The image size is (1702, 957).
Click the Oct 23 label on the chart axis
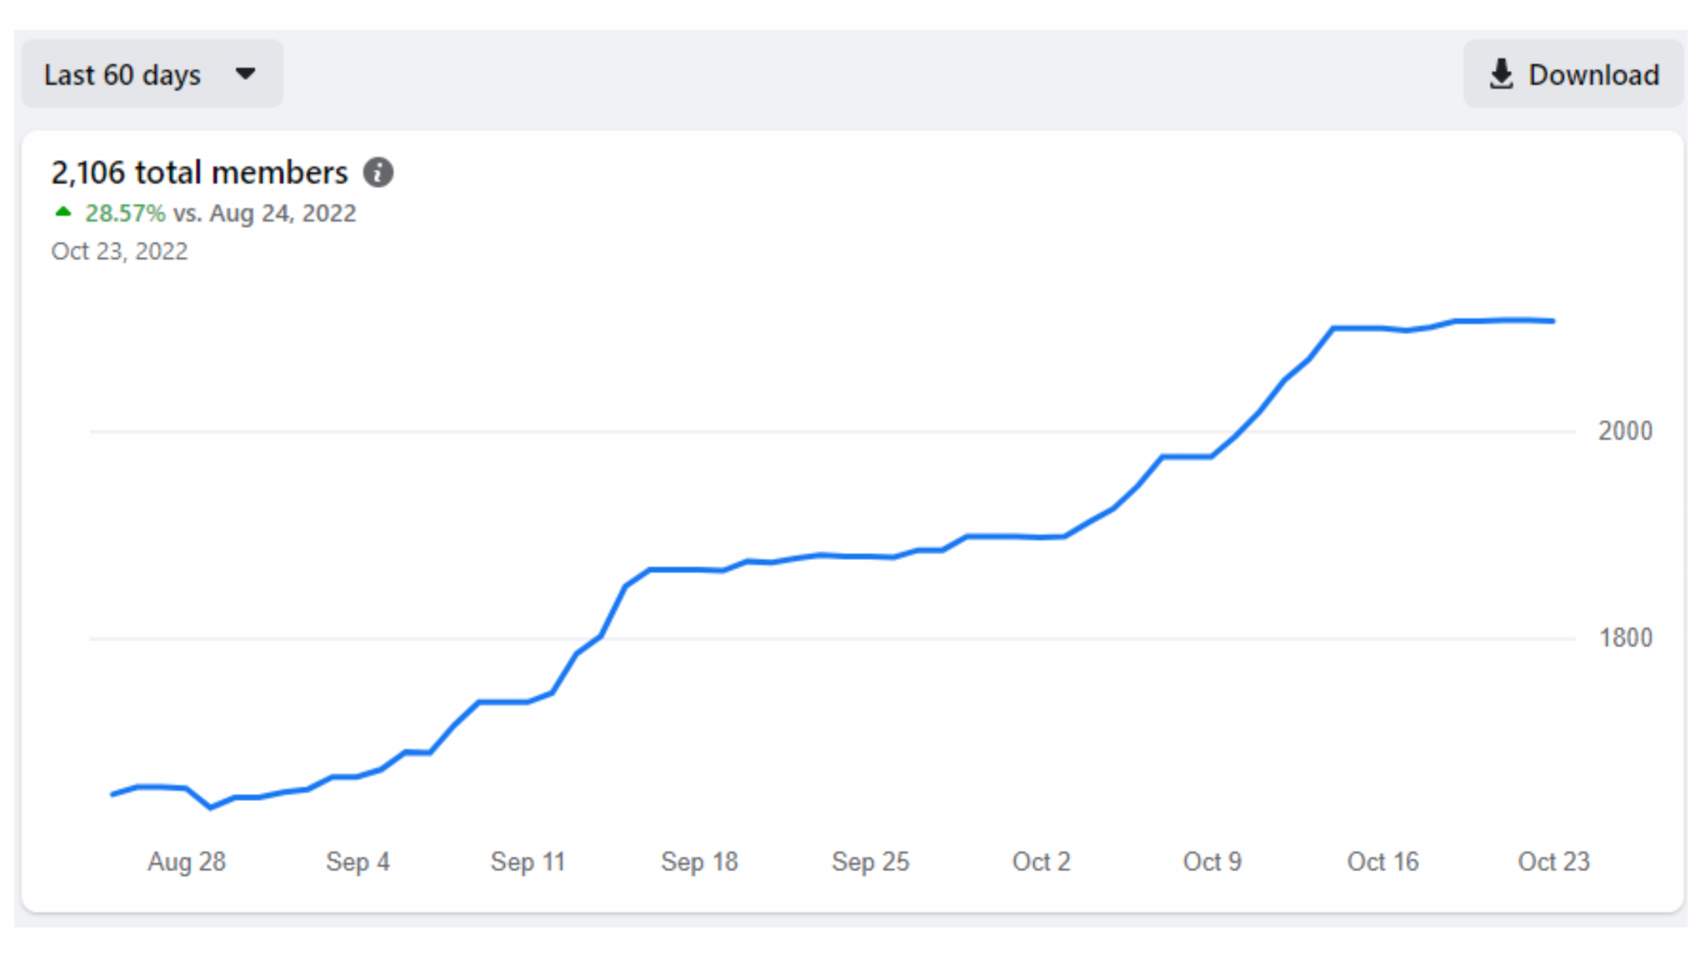pos(1554,861)
